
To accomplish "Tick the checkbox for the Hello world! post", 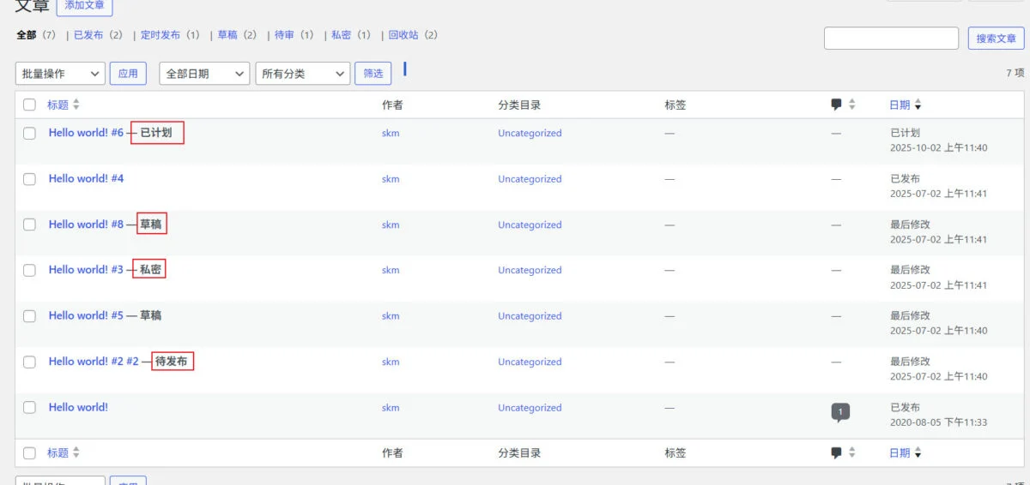I will (x=29, y=408).
